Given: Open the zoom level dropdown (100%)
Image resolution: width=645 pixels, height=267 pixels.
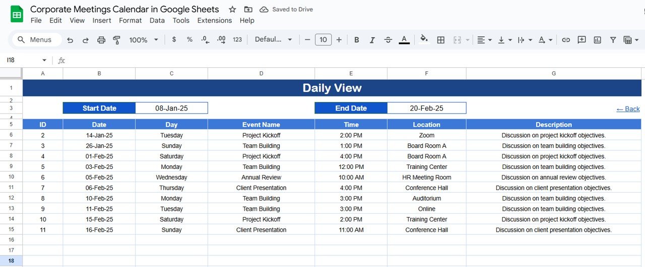Looking at the screenshot, I should [x=144, y=40].
